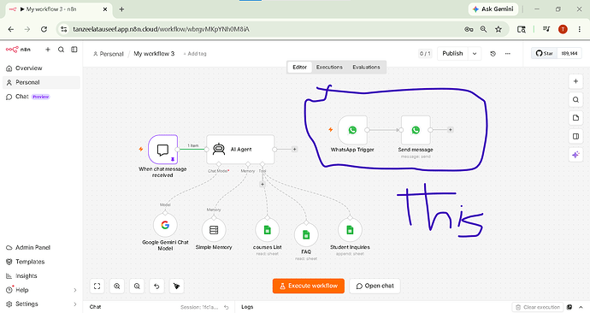Open the Google Gemini Chat Model node
Viewport: 590px width, 313px height.
pos(165,225)
